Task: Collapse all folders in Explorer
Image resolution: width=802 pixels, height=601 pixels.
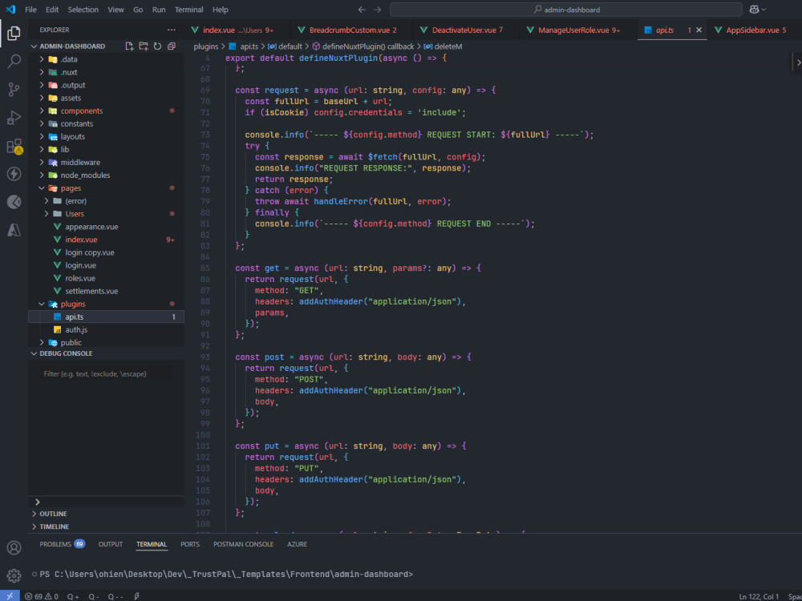Action: [172, 46]
